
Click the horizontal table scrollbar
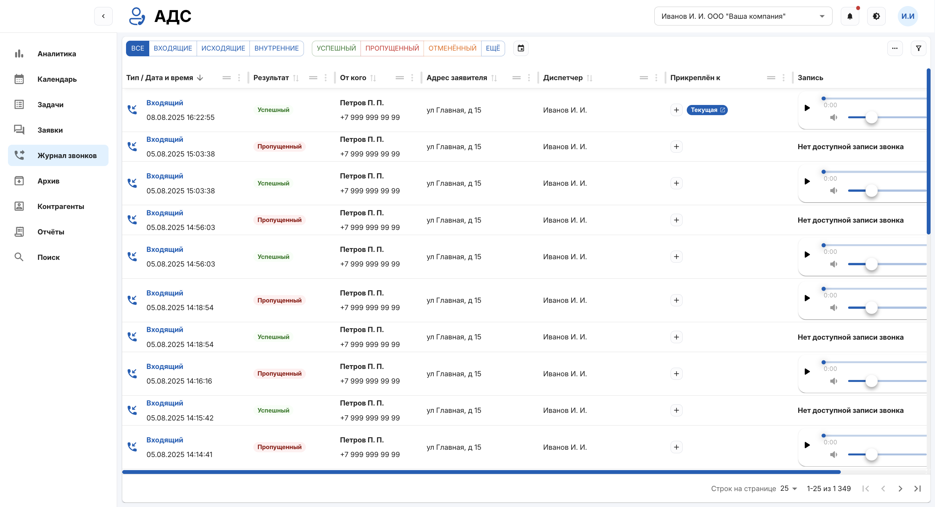(x=481, y=472)
